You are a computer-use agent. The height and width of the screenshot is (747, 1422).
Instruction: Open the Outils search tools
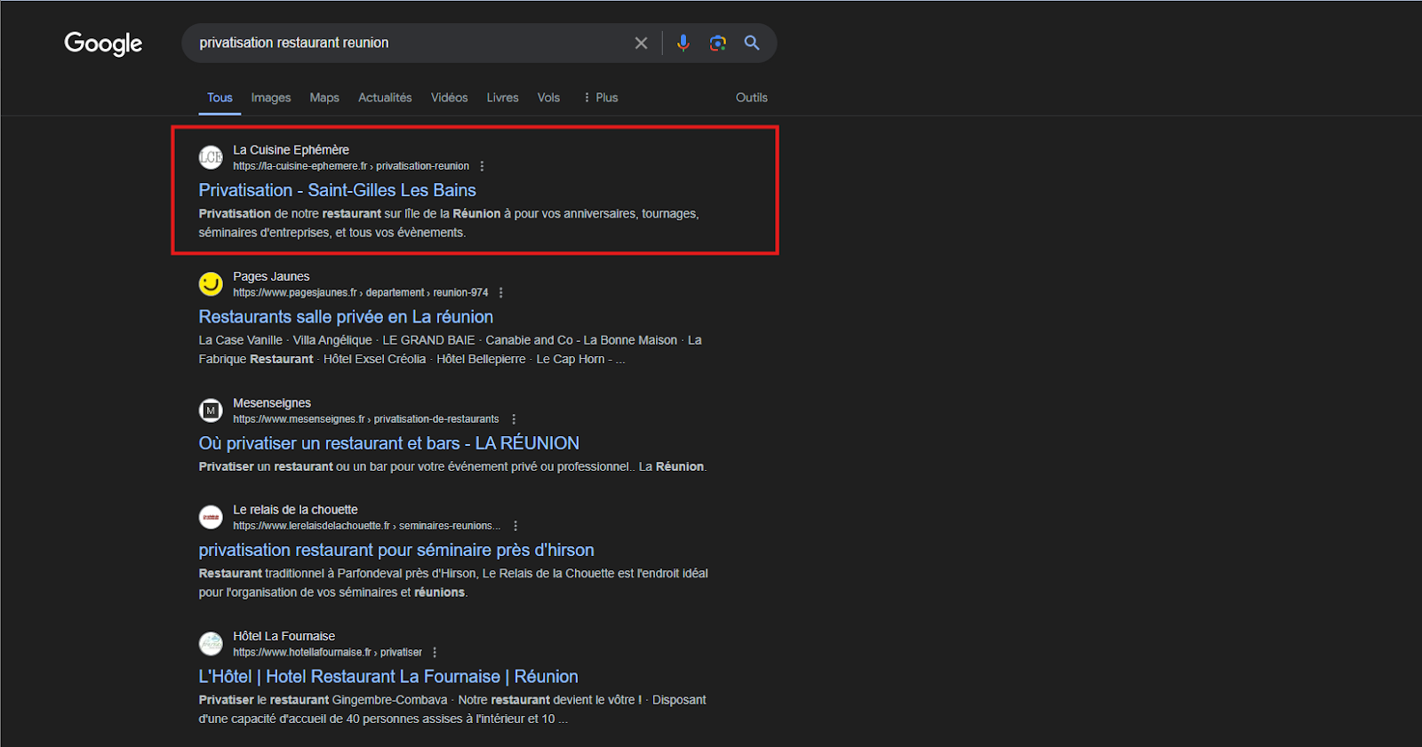tap(751, 98)
